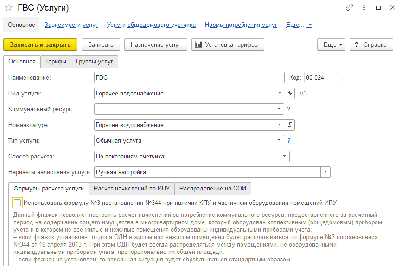This screenshot has width=395, height=266.
Task: Click Записать и закрыть button
Action: coord(40,44)
